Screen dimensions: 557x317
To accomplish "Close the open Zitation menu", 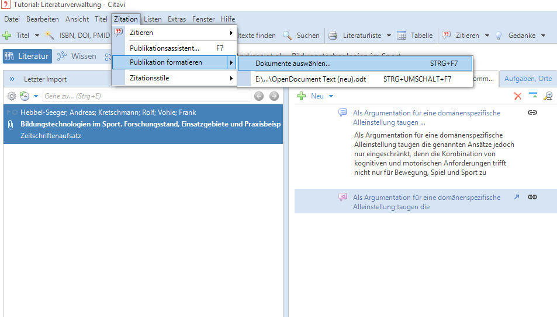I will (x=126, y=19).
